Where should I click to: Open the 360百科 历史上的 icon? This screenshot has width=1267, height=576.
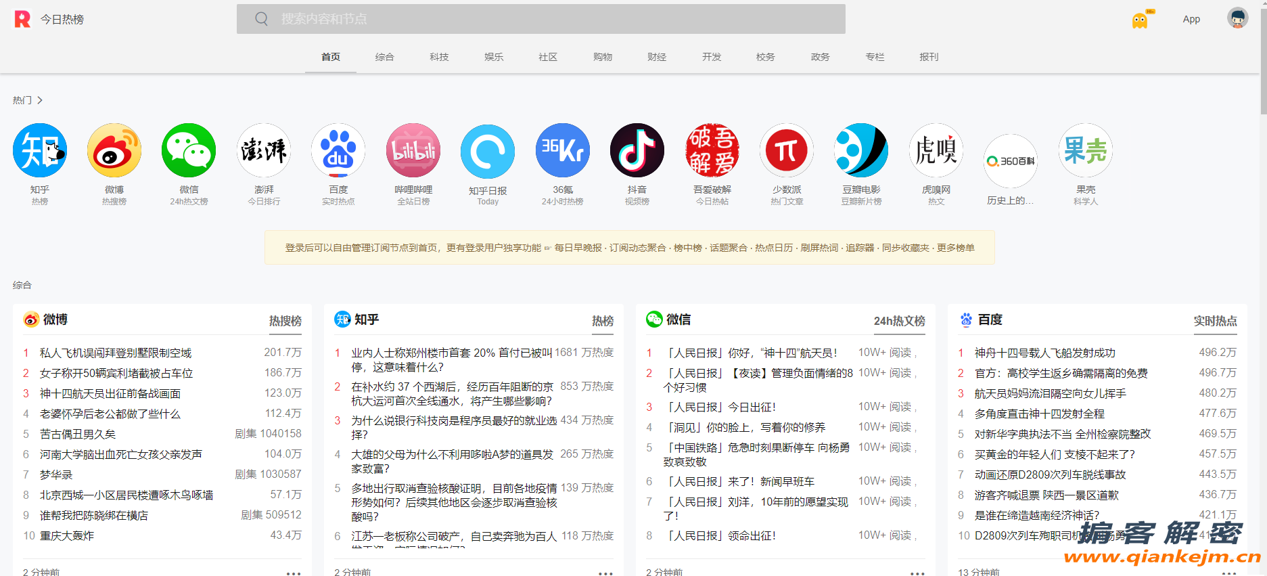[1011, 161]
